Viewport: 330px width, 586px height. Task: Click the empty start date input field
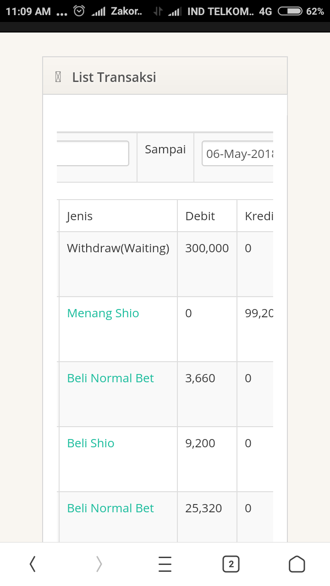coord(93,153)
